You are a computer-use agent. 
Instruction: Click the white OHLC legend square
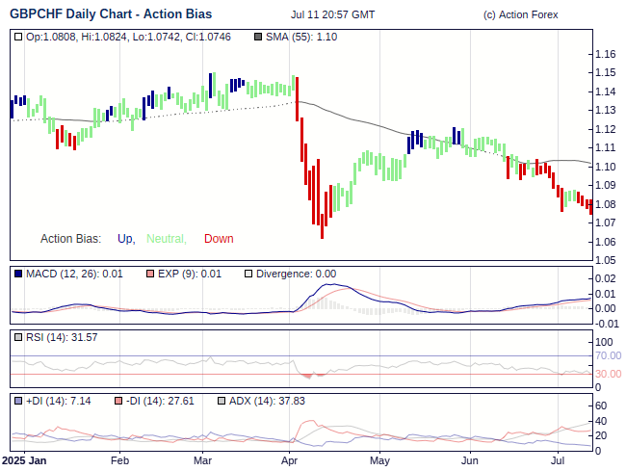coord(19,37)
